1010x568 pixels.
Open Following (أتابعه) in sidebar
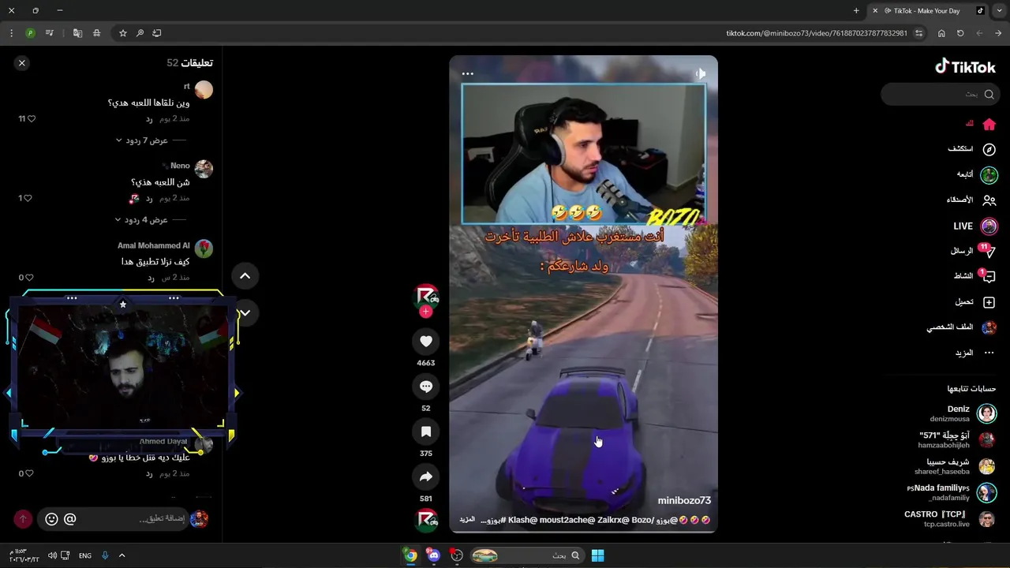[976, 174]
